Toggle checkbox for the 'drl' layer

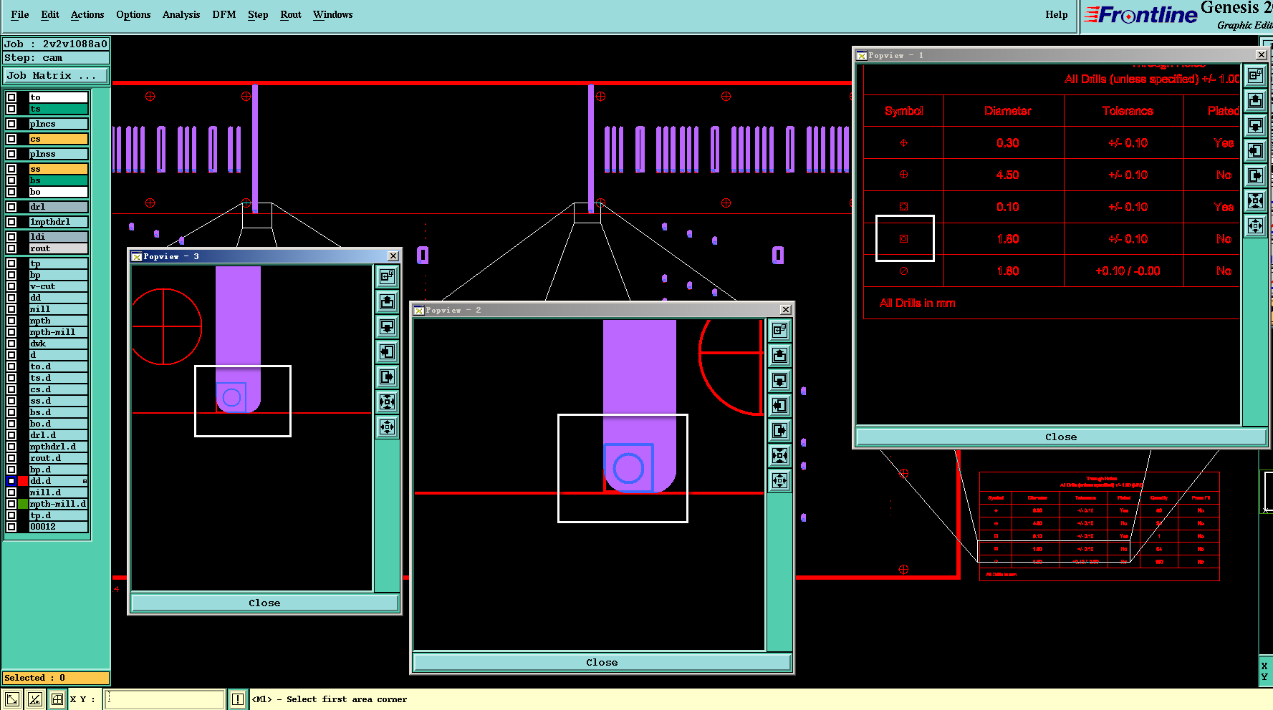11,207
